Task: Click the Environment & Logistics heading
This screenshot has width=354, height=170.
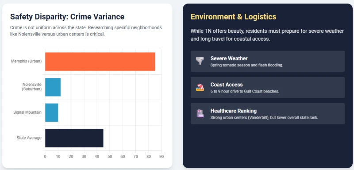Action: pos(233,17)
